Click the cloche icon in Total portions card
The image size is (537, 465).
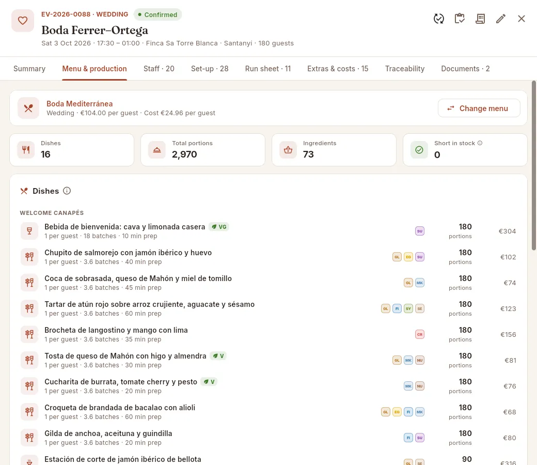tap(157, 150)
